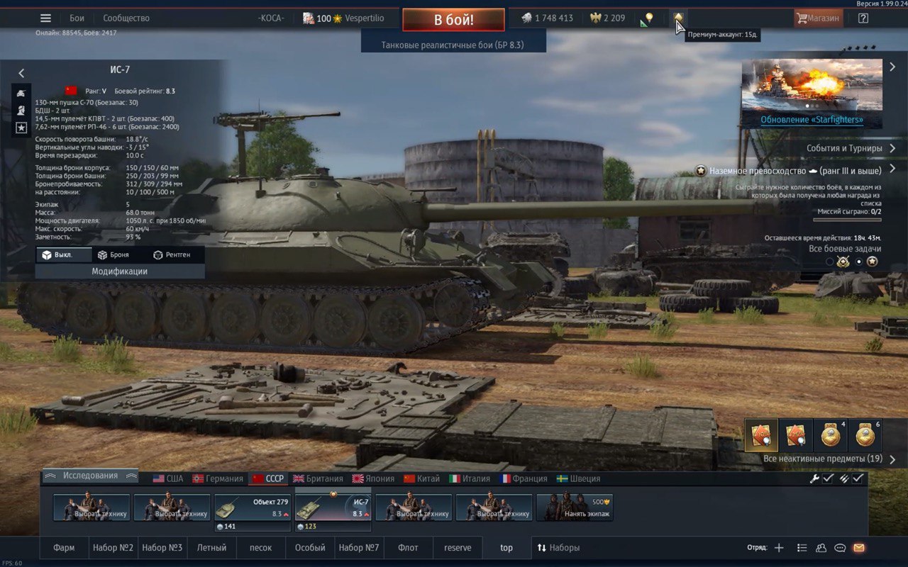Select the gold order item labeled 6

tap(865, 436)
